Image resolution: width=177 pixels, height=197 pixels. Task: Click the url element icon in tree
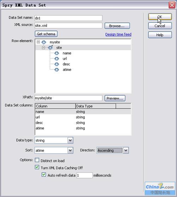pyautogui.click(x=57, y=58)
